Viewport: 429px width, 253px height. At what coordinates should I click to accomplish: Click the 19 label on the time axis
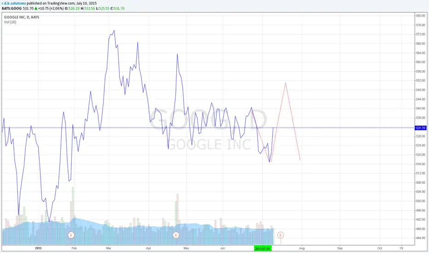[401, 248]
